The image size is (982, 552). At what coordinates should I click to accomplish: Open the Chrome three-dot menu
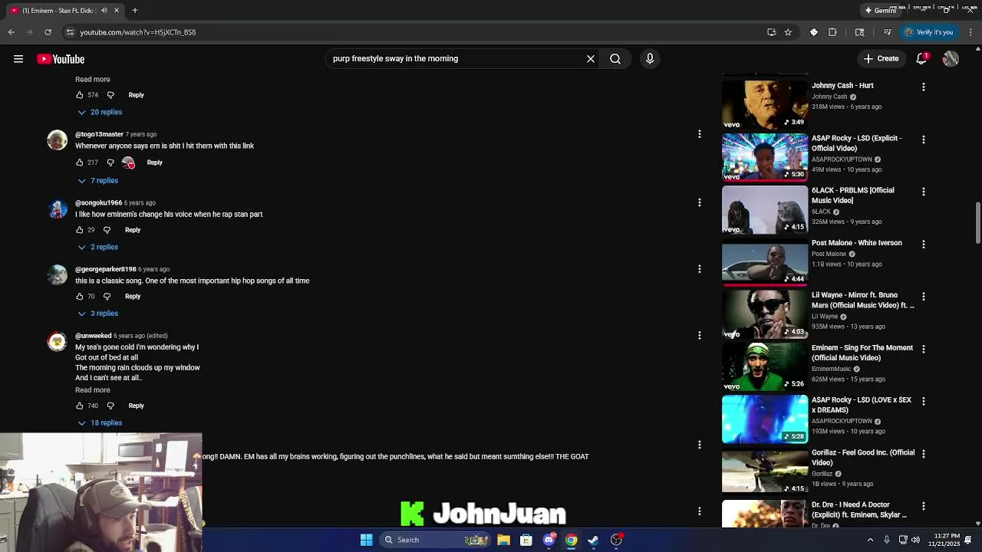(x=971, y=32)
